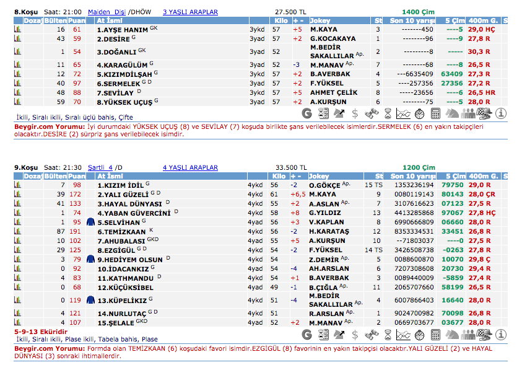Open the stopwatch icon for race 8
522x370 pixels.
pos(419,113)
